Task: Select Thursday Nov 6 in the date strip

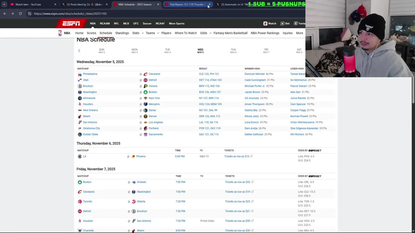Action: (x=233, y=51)
